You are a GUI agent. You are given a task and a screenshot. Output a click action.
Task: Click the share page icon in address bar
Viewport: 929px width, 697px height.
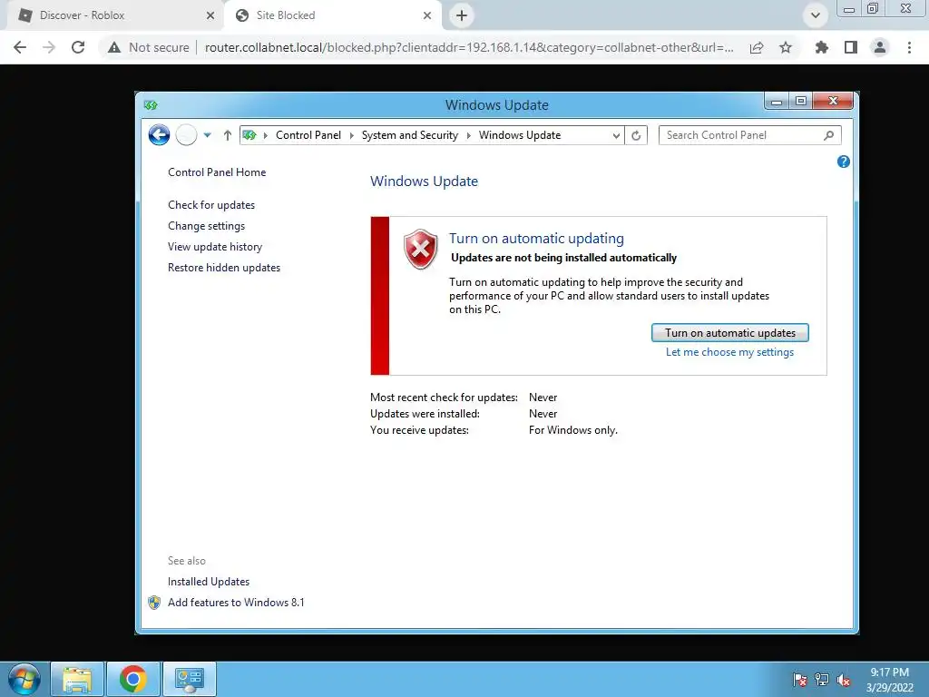pyautogui.click(x=757, y=47)
